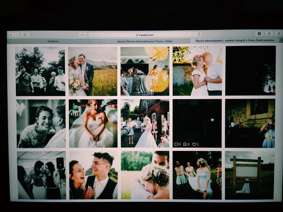Reload the page with the refresh icon

tap(199, 34)
